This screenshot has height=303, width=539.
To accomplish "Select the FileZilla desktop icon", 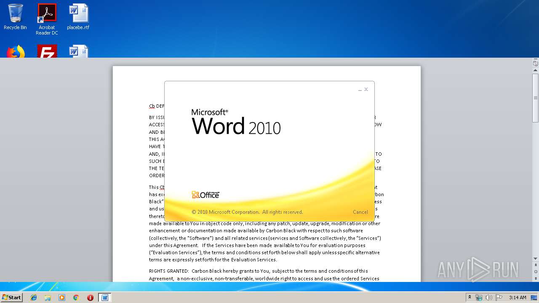I will (x=47, y=51).
